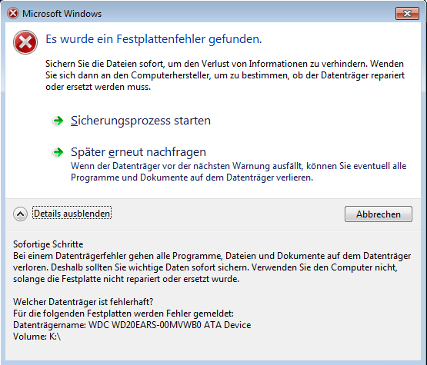Click the Datenträgername WDC WD20EARS-00MVWB0 line
Image resolution: width=427 pixels, height=365 pixels.
[x=132, y=325]
